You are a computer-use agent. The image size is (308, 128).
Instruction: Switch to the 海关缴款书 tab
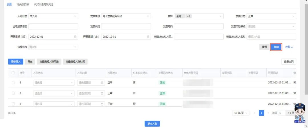click(23, 5)
